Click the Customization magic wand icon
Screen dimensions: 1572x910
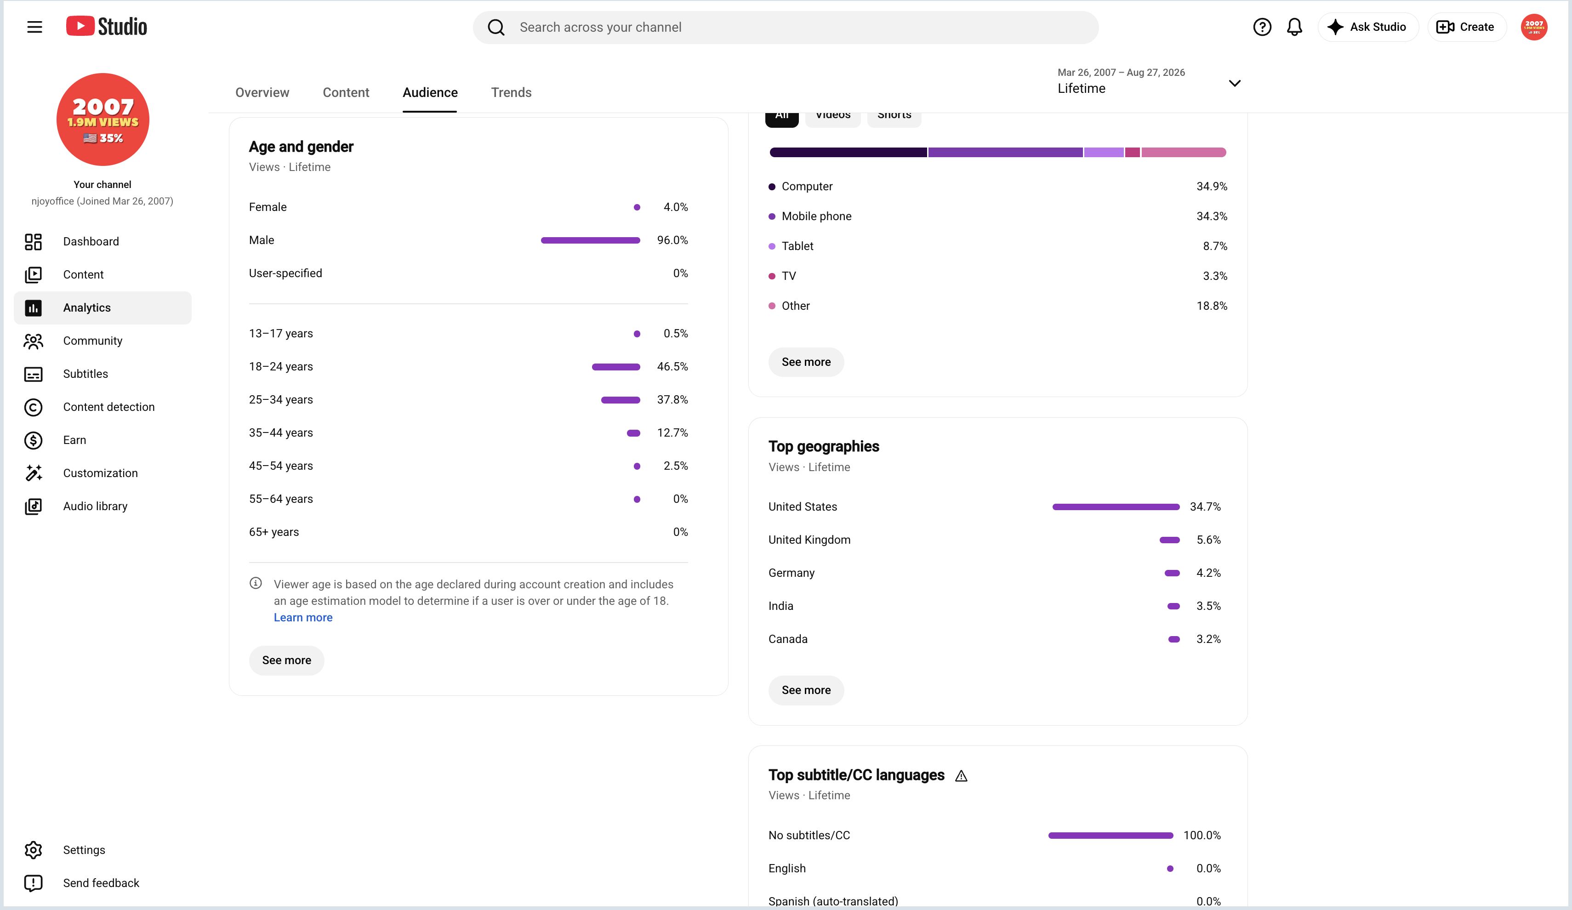(x=33, y=473)
